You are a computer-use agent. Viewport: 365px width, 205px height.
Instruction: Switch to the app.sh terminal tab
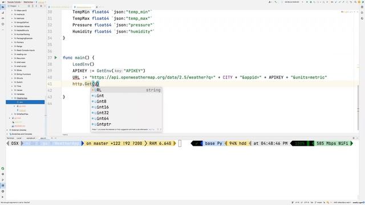(43, 138)
